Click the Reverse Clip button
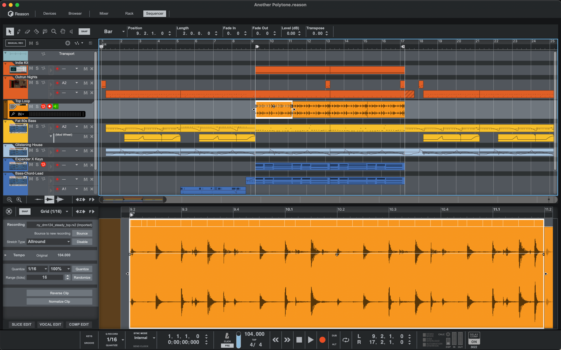 (59, 293)
